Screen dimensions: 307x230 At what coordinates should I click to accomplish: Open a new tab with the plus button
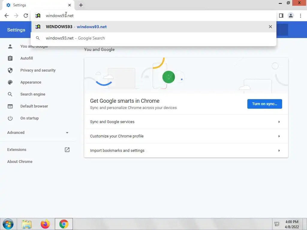tap(81, 5)
